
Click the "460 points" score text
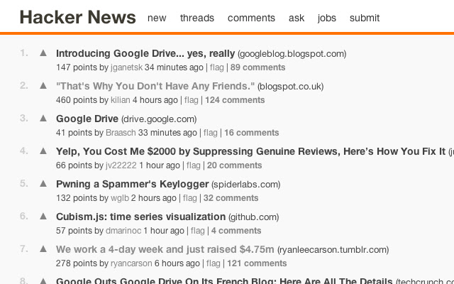[x=77, y=100]
